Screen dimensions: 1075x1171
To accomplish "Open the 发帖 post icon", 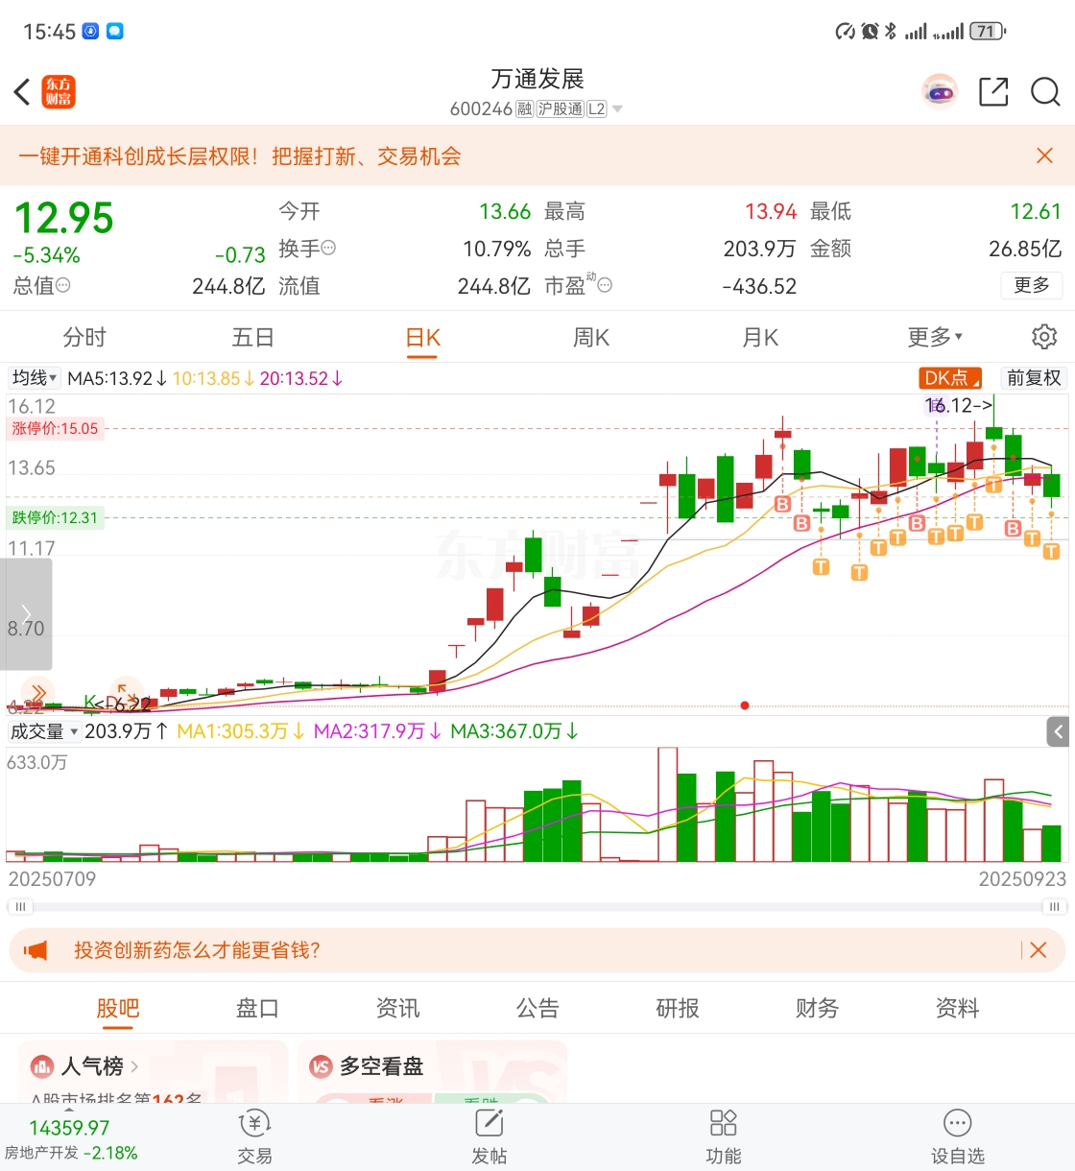I will pyautogui.click(x=489, y=1123).
